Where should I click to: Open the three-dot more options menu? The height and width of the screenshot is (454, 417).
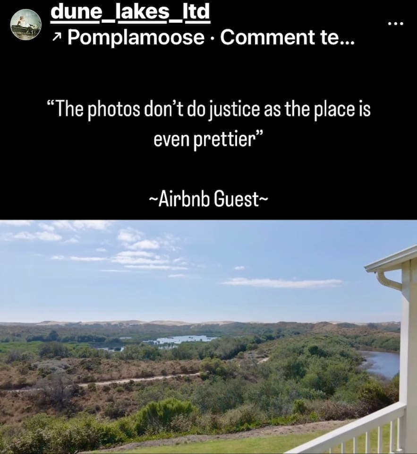point(396,24)
